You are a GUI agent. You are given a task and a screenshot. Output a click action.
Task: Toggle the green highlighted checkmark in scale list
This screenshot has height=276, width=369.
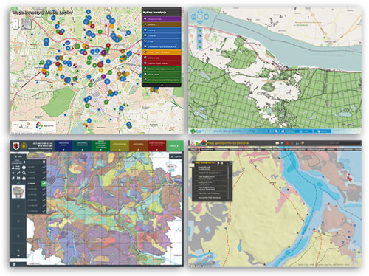[44, 183]
